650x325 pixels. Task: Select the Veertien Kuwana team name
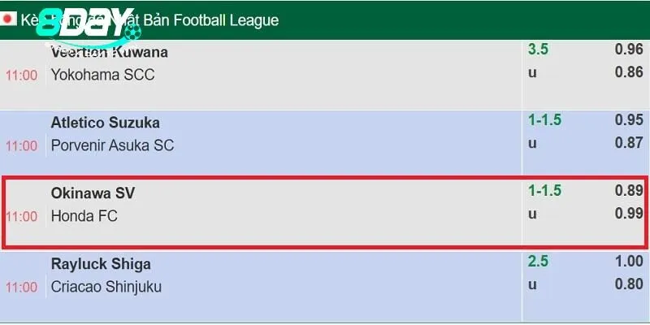[x=109, y=52]
